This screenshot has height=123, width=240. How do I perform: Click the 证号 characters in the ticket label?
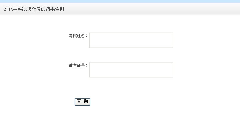pos(81,65)
